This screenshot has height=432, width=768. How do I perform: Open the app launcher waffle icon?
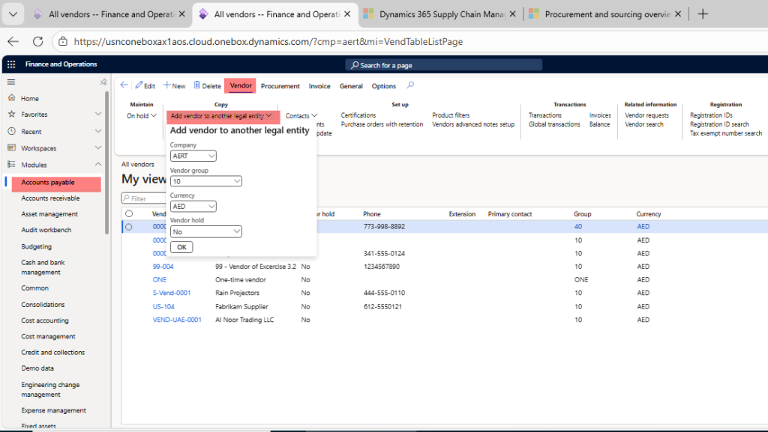(11, 64)
